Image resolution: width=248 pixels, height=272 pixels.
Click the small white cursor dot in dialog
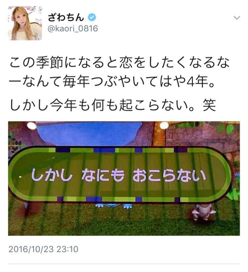(20, 177)
